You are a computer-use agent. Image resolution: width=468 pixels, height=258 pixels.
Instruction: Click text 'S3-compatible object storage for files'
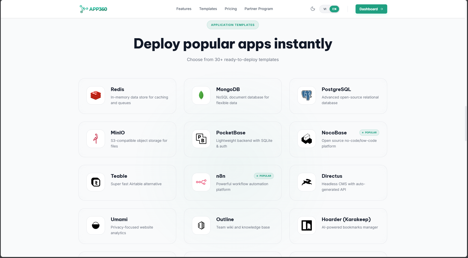[139, 143]
